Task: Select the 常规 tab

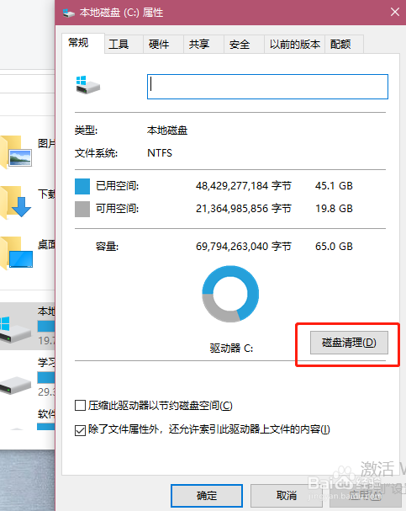Action: click(83, 43)
